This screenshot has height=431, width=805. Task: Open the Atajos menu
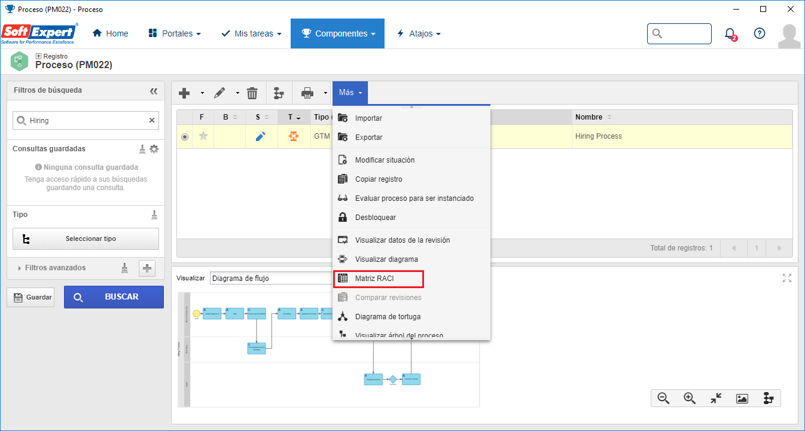tap(419, 33)
